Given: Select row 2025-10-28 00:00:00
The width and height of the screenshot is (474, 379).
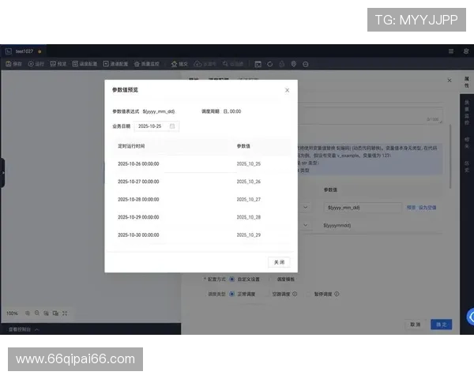Looking at the screenshot, I should point(202,199).
